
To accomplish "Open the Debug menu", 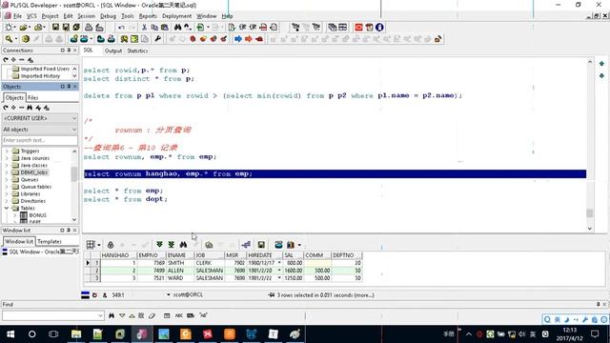I will 108,16.
